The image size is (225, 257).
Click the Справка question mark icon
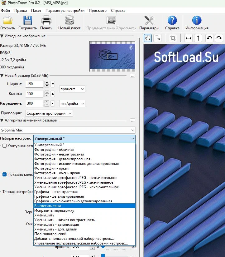point(172,20)
